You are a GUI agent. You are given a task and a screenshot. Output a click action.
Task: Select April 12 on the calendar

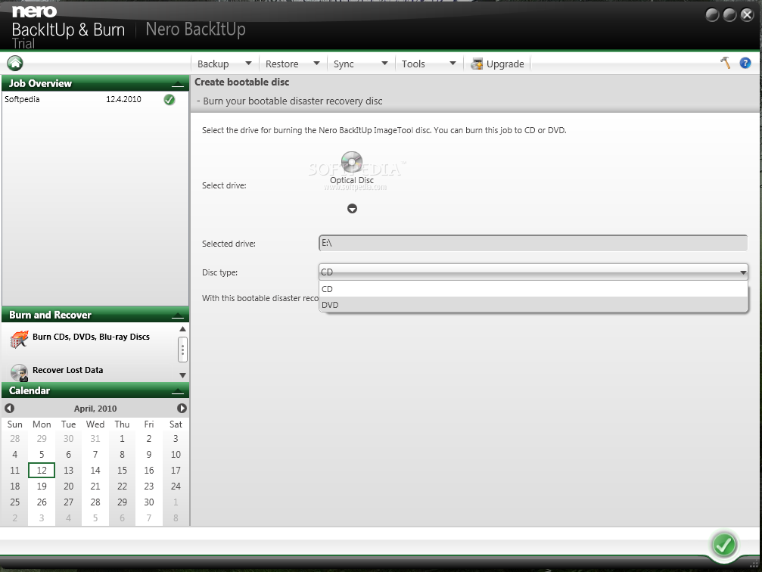(42, 471)
